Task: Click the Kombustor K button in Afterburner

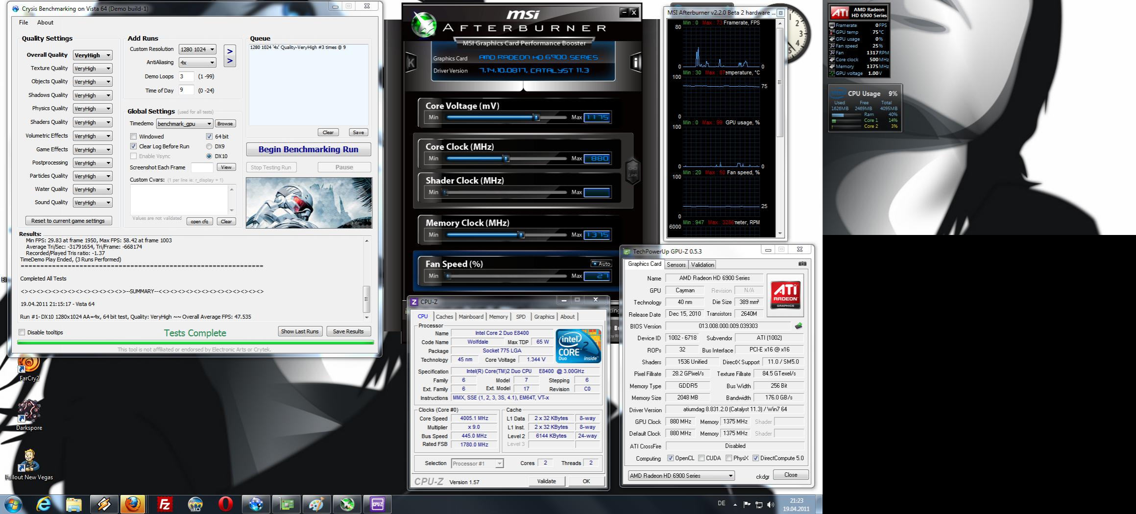Action: (x=411, y=63)
